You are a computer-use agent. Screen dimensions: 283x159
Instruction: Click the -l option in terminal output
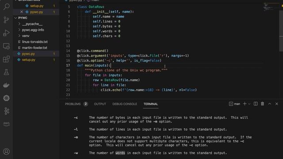pyautogui.click(x=76, y=129)
